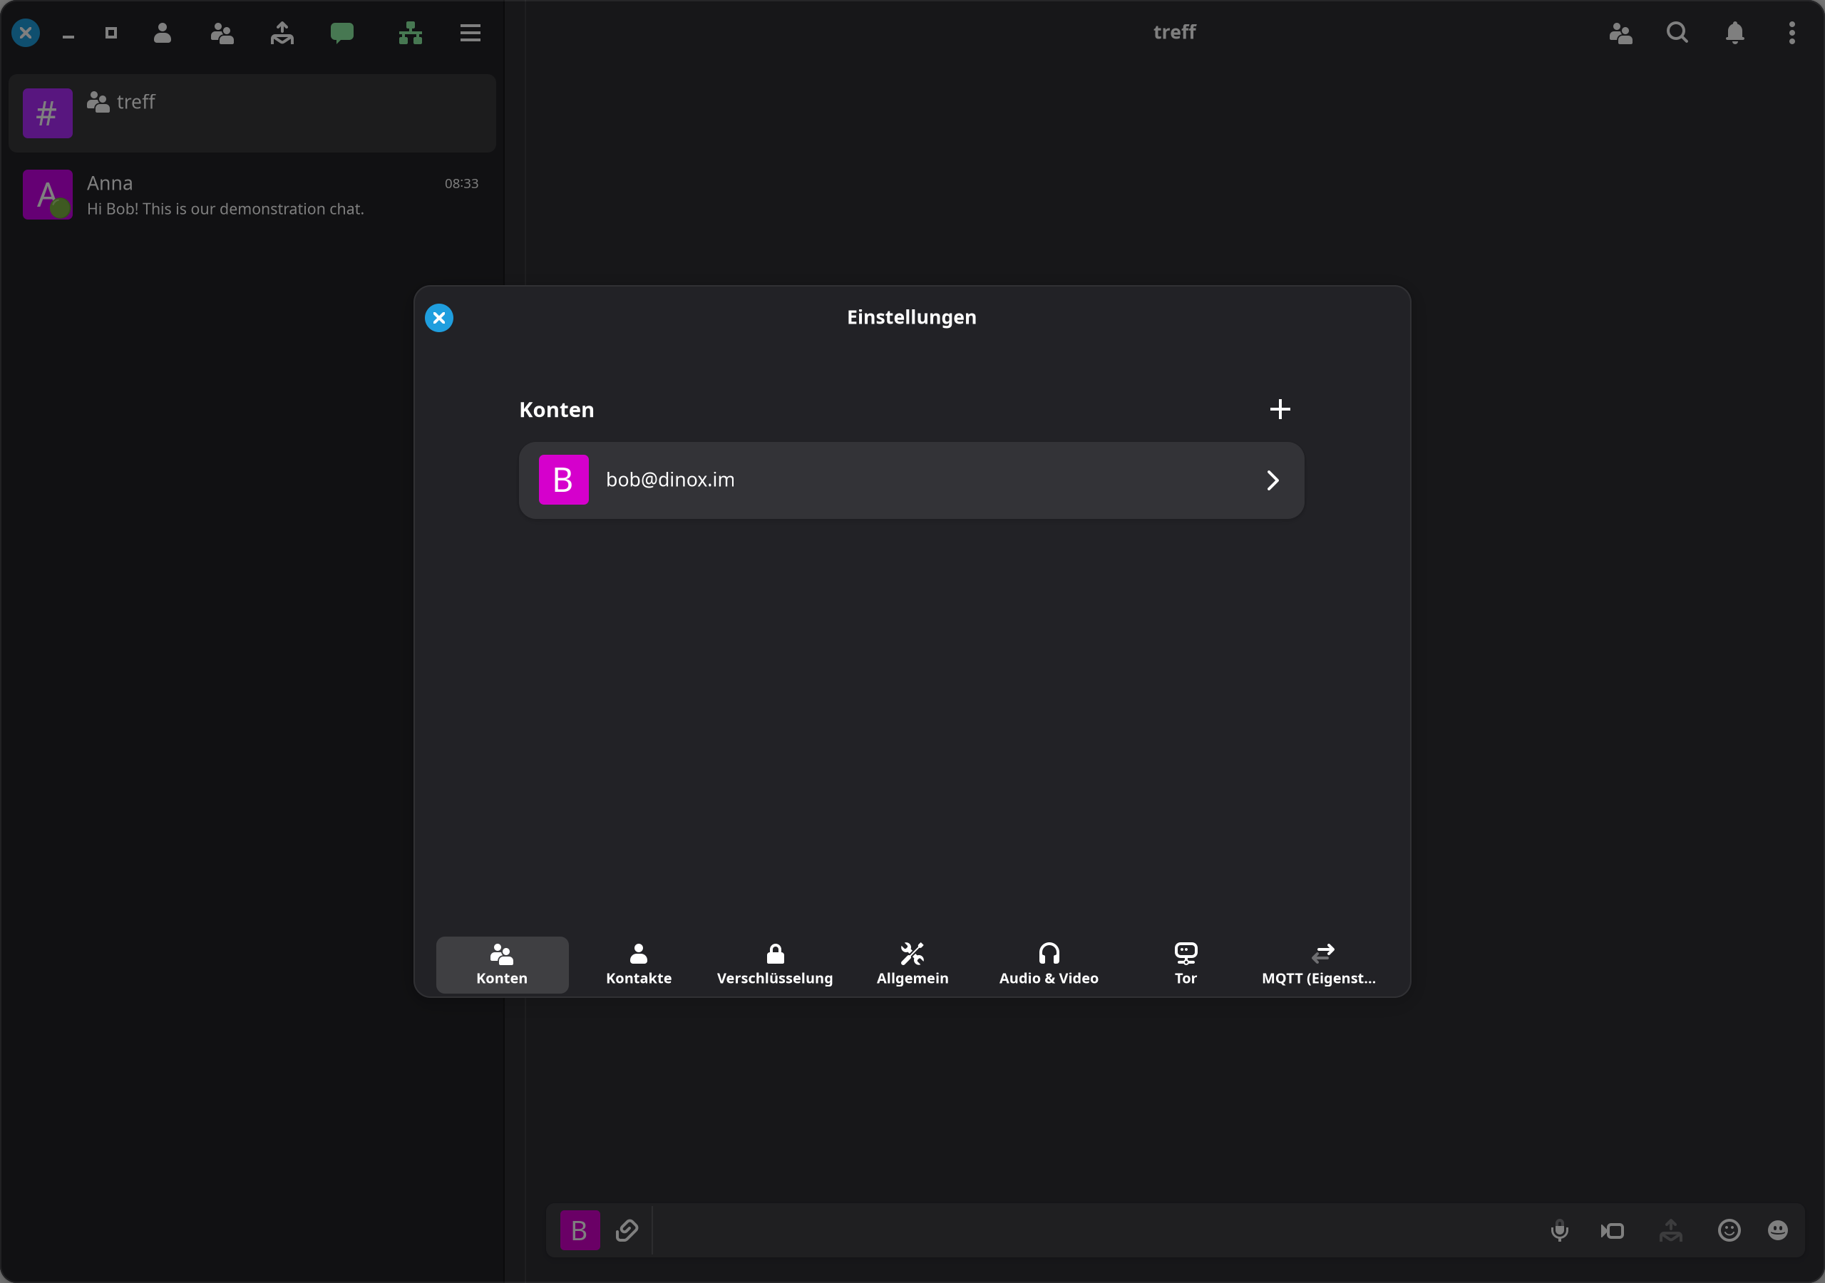The width and height of the screenshot is (1825, 1283).
Task: Click the inbox upload tray icon in the header
Action: click(x=282, y=33)
